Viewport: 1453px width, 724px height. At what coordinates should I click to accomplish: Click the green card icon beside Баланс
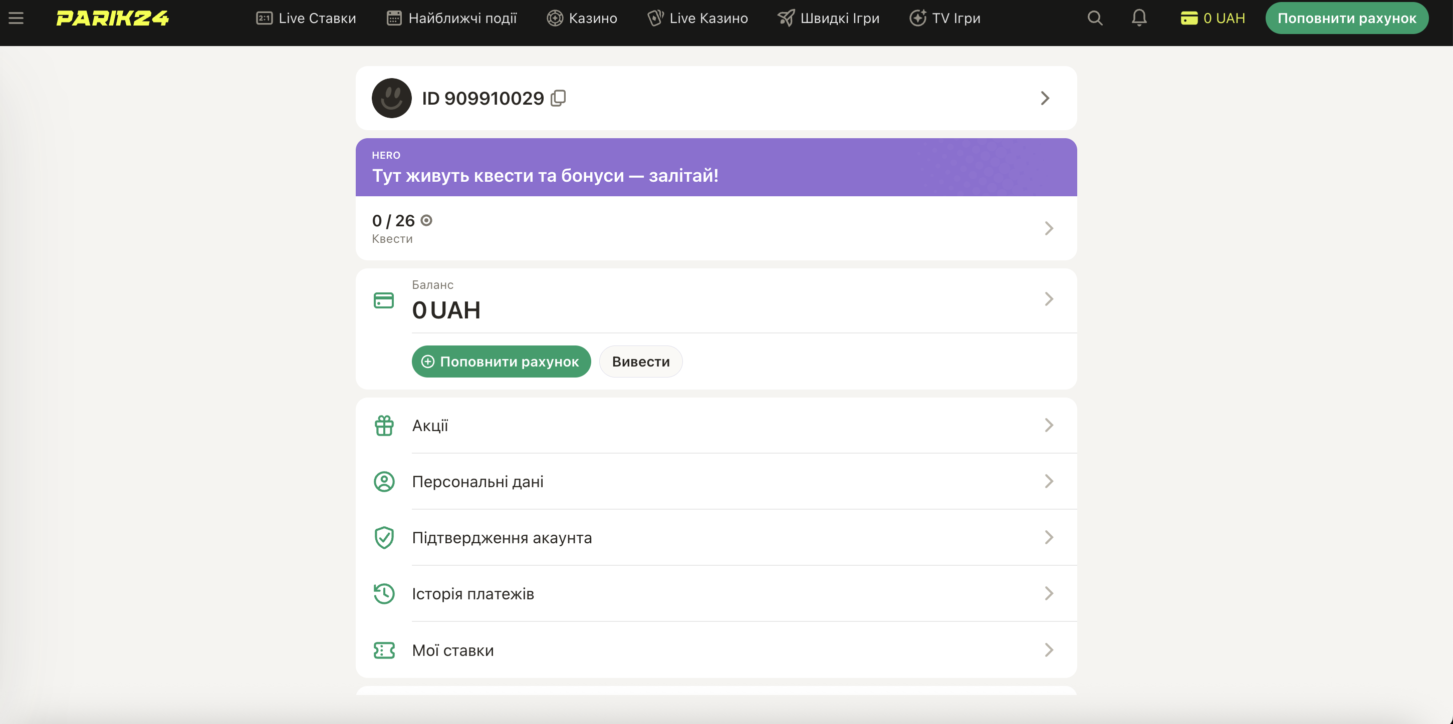(384, 300)
